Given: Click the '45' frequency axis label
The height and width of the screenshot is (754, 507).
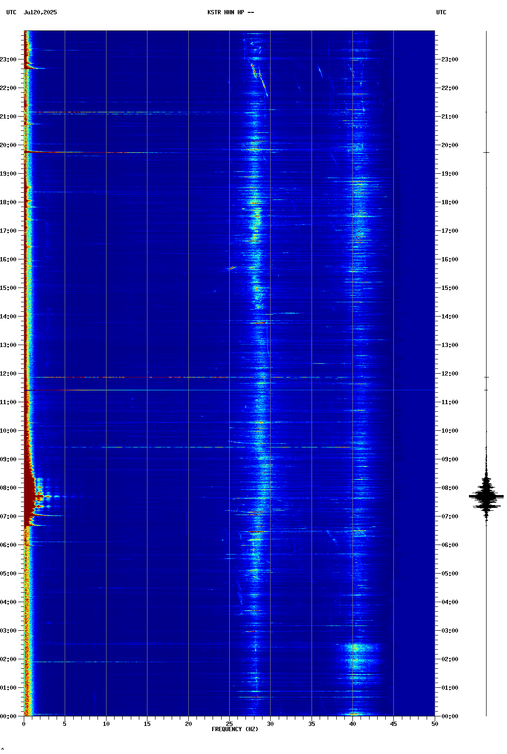Looking at the screenshot, I should [393, 724].
